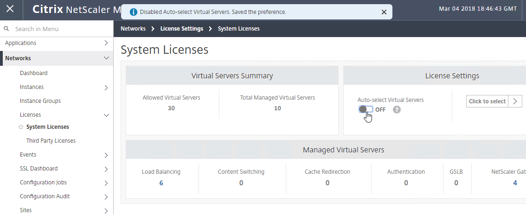The width and height of the screenshot is (526, 214).
Task: Dismiss the Disabled Auto-select notification
Action: pos(384,12)
